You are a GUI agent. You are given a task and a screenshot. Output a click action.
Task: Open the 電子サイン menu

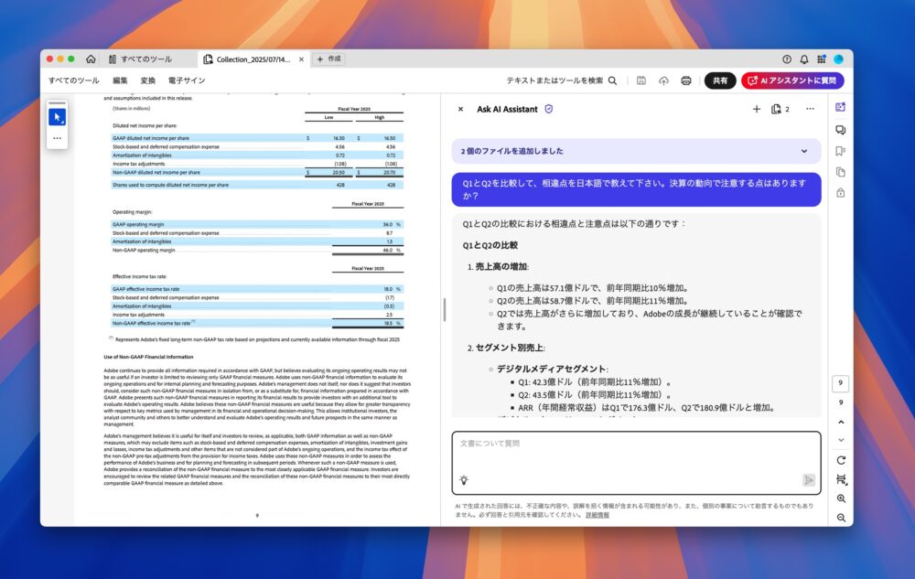[187, 80]
